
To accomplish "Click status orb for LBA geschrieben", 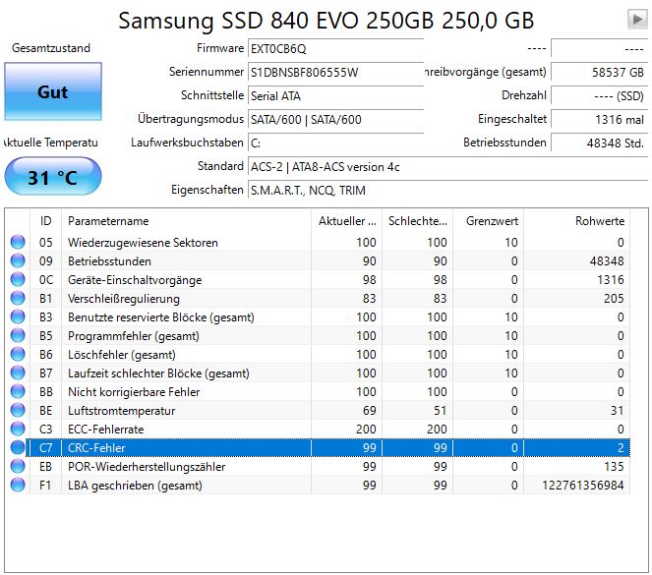I will [x=18, y=485].
